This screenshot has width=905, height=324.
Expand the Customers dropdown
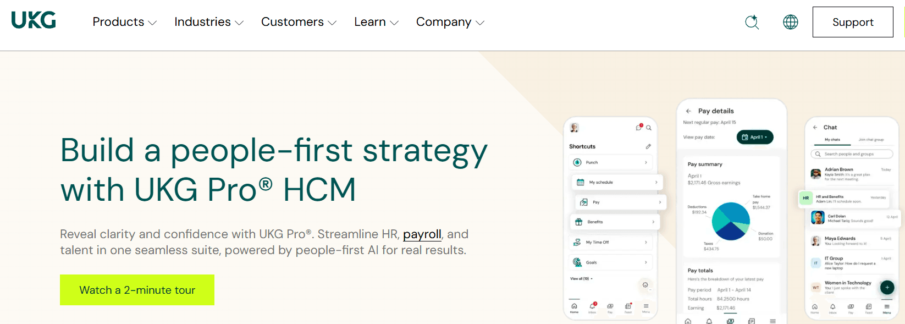click(299, 22)
